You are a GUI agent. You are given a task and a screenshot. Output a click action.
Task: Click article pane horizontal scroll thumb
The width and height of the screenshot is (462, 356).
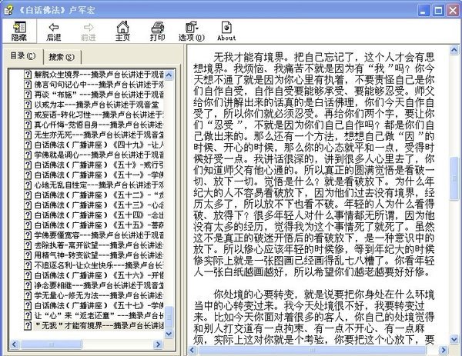click(x=313, y=350)
